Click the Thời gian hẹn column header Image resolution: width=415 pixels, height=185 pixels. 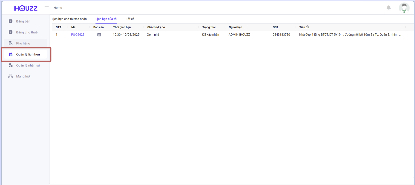point(122,27)
